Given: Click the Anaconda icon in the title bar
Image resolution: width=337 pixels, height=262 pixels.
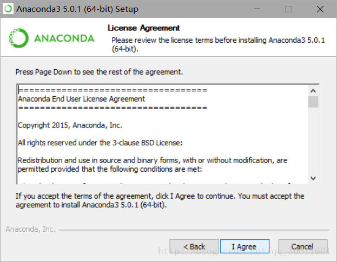Looking at the screenshot, I should tap(8, 9).
